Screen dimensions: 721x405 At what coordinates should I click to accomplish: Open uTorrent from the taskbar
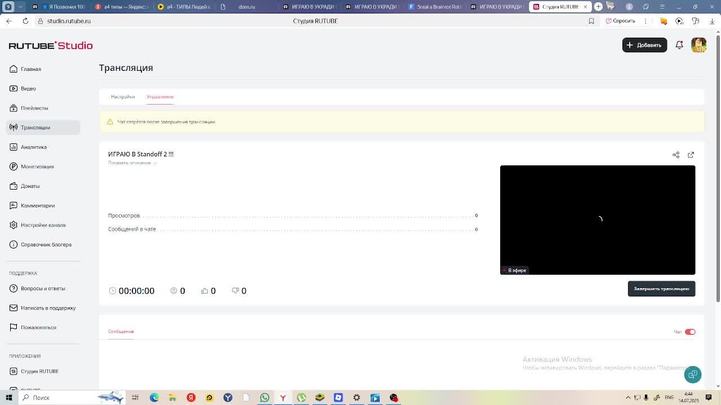(x=301, y=398)
